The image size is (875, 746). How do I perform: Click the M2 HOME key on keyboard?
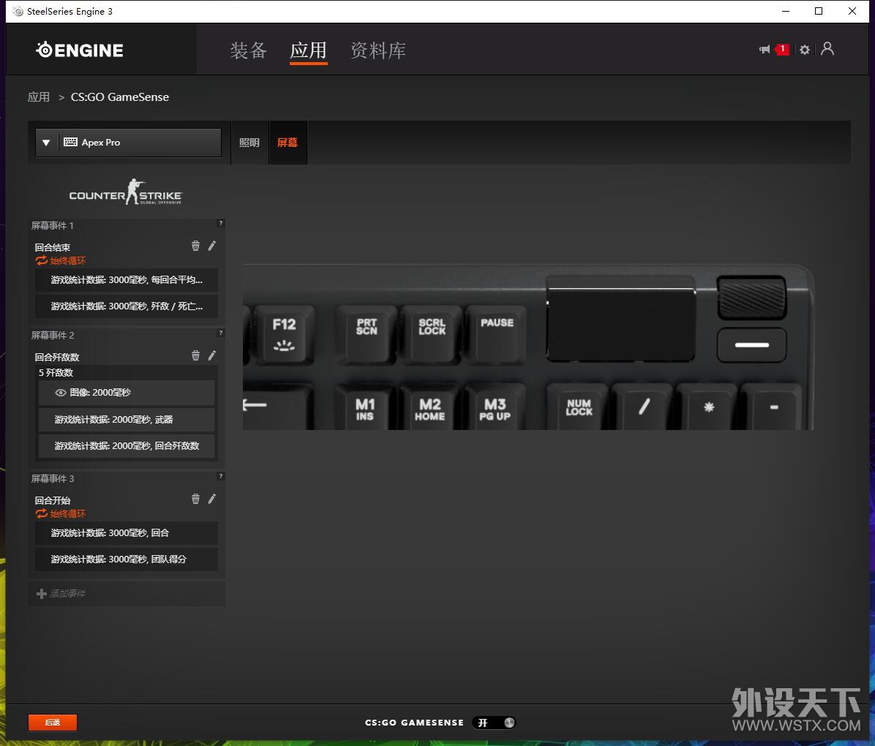click(x=429, y=408)
